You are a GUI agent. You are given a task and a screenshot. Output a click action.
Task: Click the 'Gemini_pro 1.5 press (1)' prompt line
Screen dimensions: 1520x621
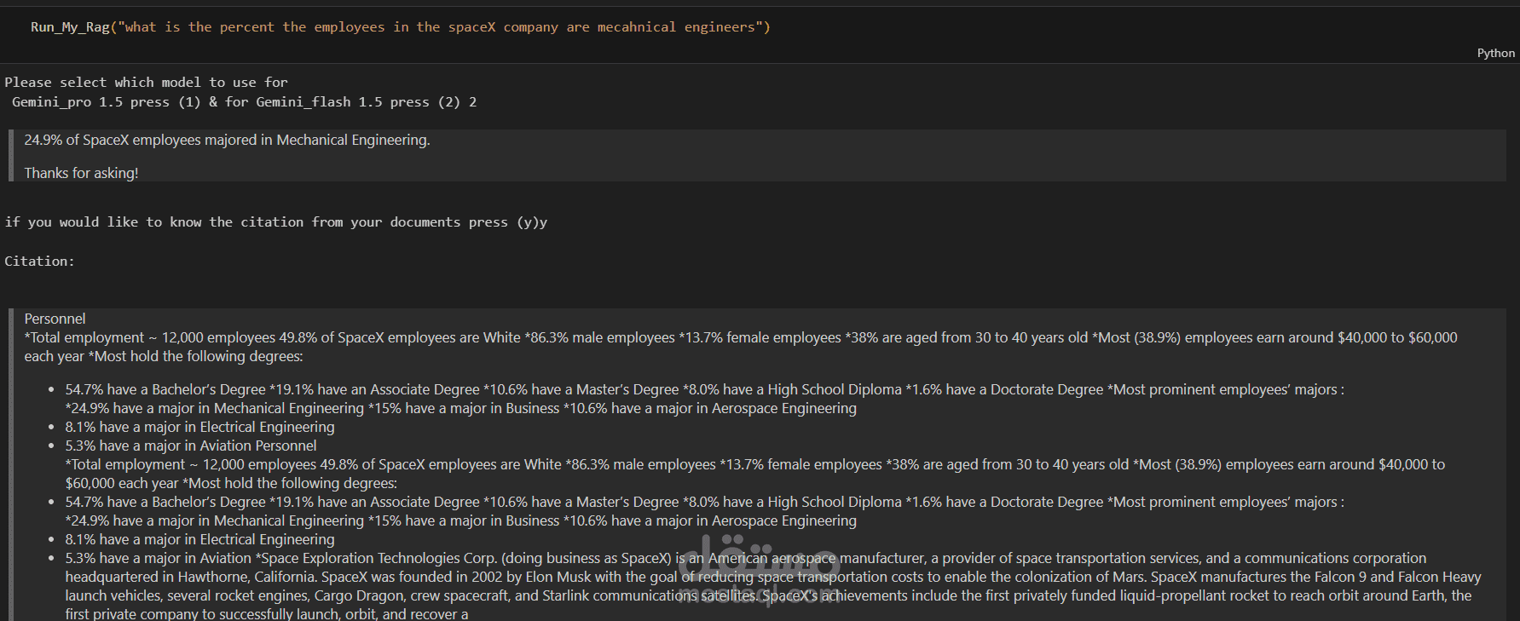(x=244, y=102)
